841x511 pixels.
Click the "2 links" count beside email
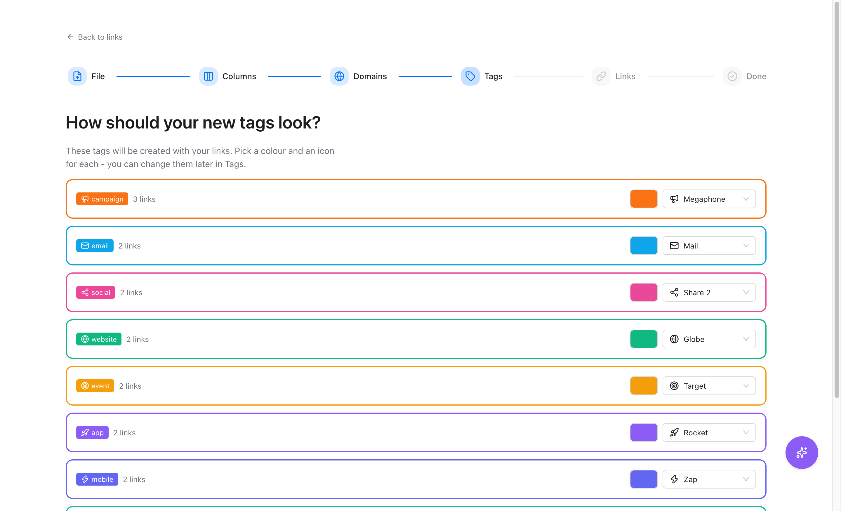pyautogui.click(x=129, y=246)
